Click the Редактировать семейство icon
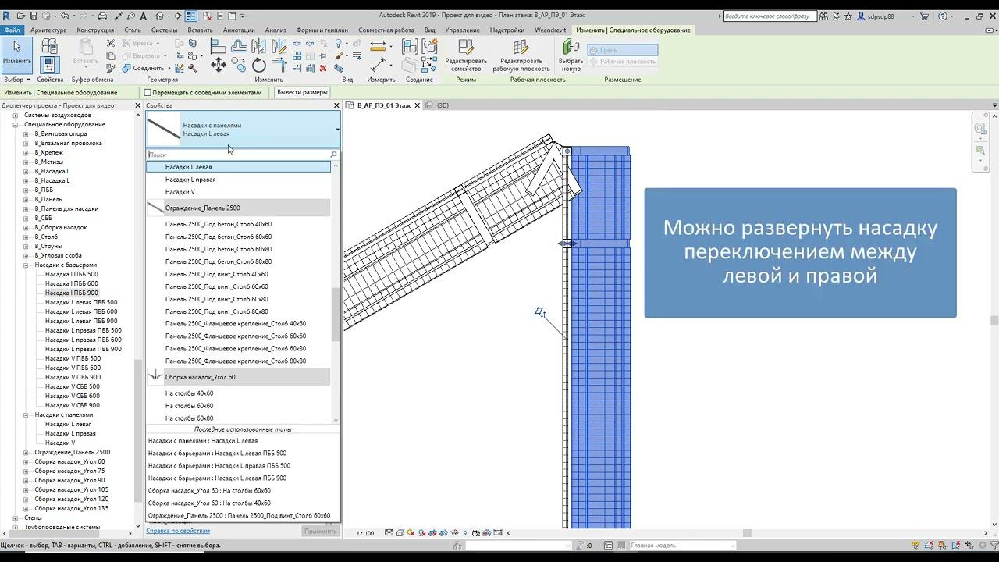999x562 pixels. pyautogui.click(x=465, y=48)
